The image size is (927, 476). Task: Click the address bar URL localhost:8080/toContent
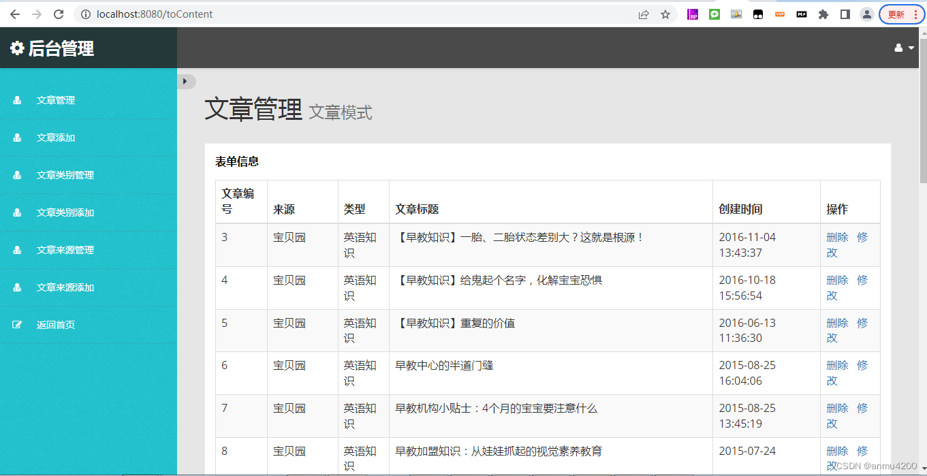pos(155,14)
